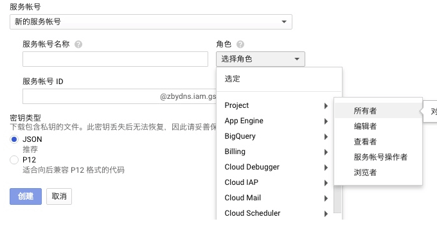The height and width of the screenshot is (235, 437).
Task: Expand the Cloud Debugger submenu arrow
Action: (x=326, y=168)
